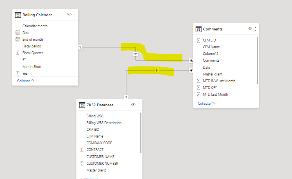The height and width of the screenshot is (179, 292).
Task: Click the ZK32 Database table scrollbar
Action: point(141,133)
